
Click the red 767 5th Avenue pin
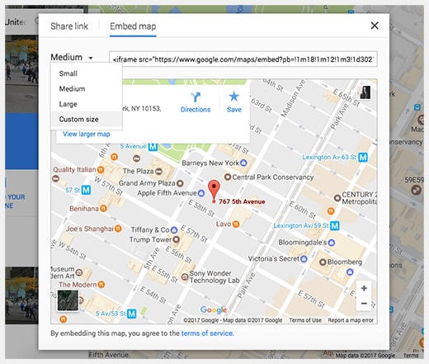point(214,191)
